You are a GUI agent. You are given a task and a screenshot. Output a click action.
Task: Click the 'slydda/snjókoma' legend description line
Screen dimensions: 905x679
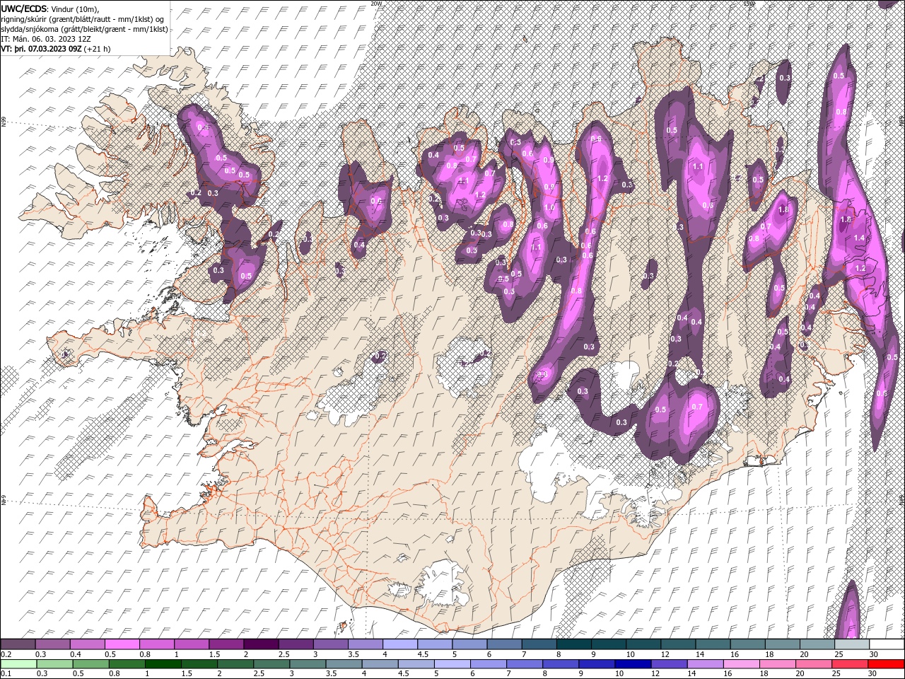[84, 29]
